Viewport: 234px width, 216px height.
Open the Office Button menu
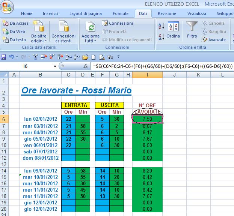(7, 7)
